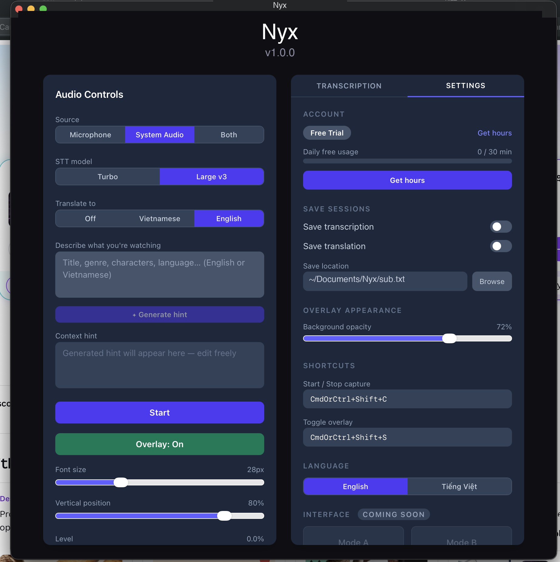
Task: Set translation target to Vietnamese
Action: 159,218
